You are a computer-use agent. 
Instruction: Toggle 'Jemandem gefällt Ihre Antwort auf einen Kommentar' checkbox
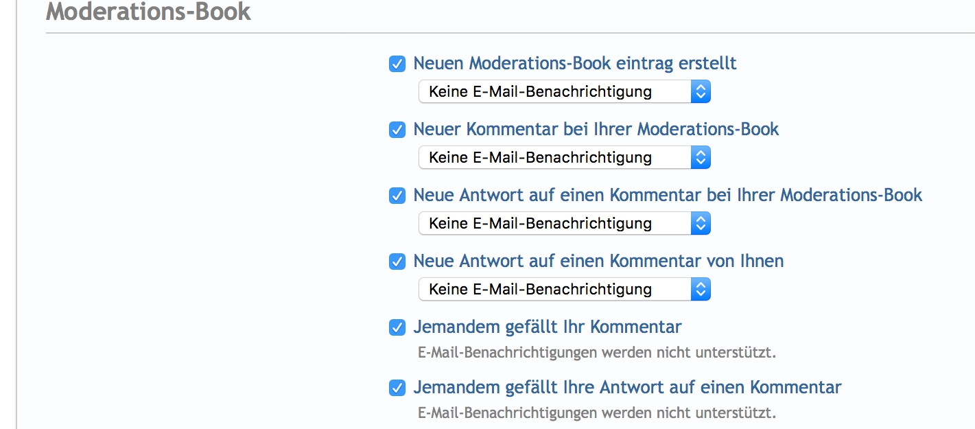tap(397, 388)
